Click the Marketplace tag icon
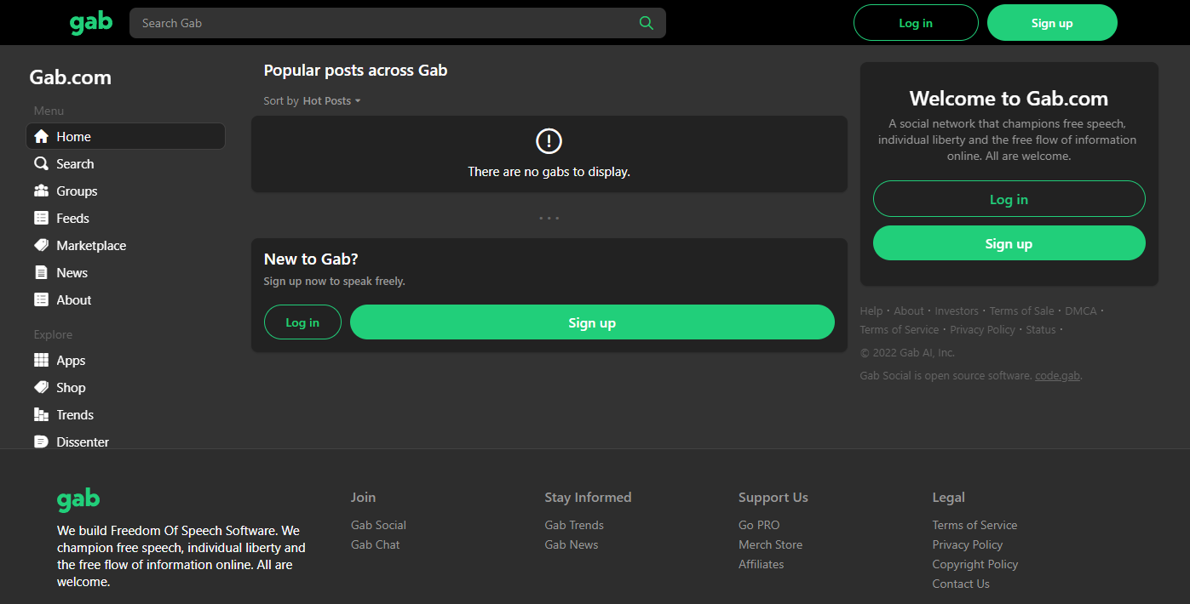Screen dimensions: 1190x604 [x=41, y=245]
